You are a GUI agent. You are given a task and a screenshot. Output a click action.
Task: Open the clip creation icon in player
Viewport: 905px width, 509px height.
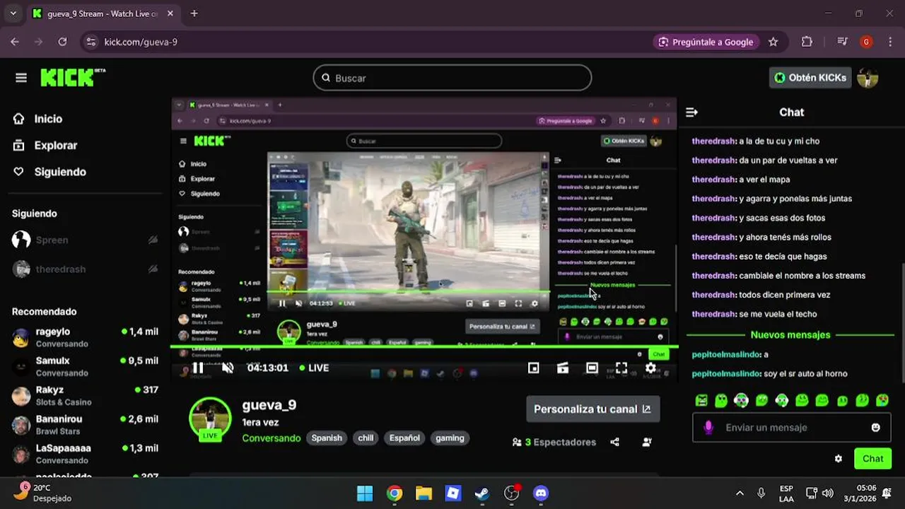point(563,368)
